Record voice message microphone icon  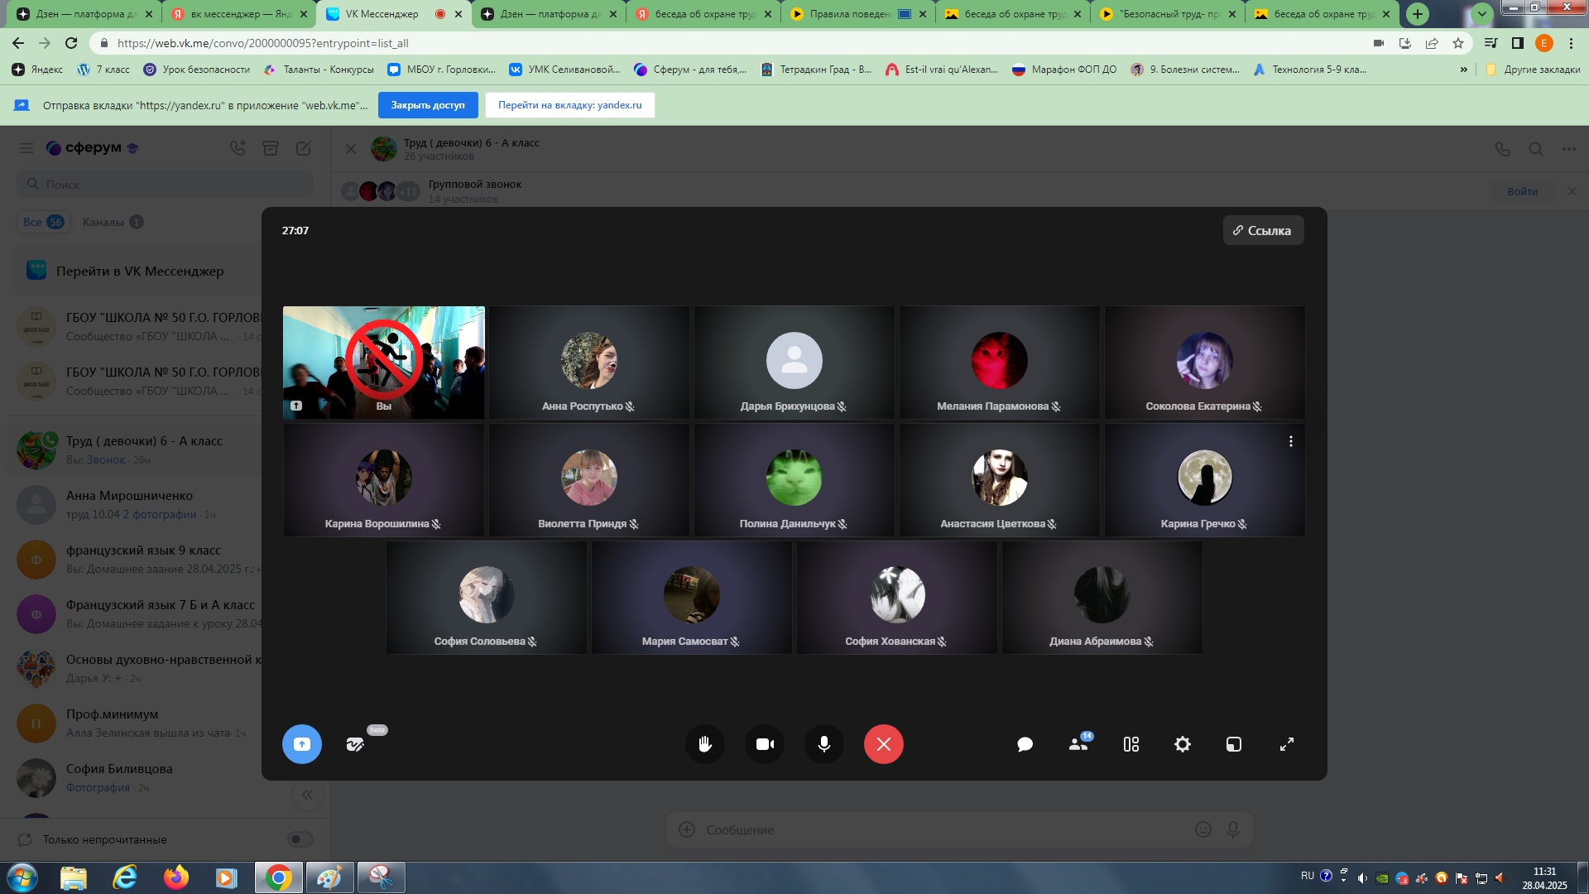1233,829
